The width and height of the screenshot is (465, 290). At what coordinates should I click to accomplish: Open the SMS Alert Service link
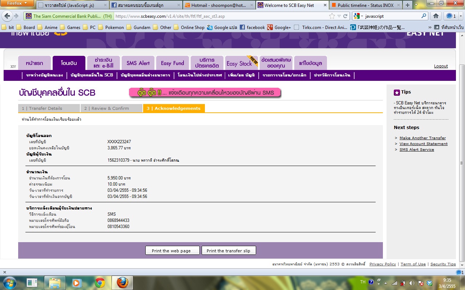[x=417, y=149]
